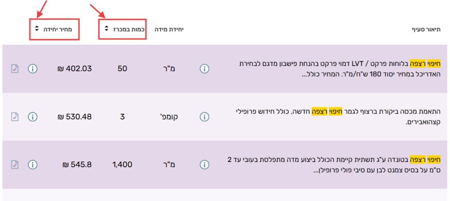Screen dimensions: 450x201
Task: Open the document icon in the 530.48 row
Action: click(15, 117)
